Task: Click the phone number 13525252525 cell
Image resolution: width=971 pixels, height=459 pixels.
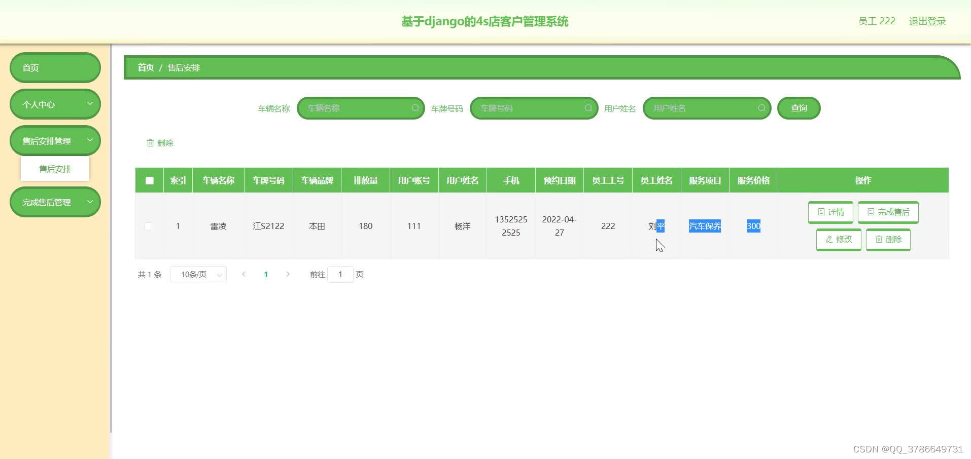Action: [511, 226]
